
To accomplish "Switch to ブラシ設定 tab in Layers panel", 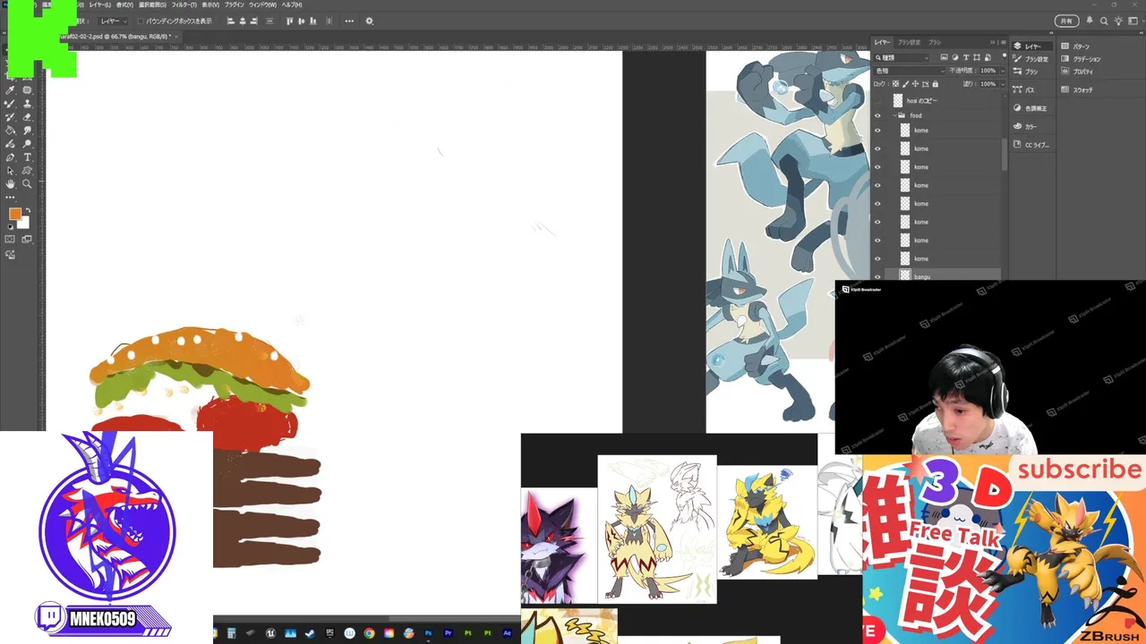I will [x=909, y=42].
